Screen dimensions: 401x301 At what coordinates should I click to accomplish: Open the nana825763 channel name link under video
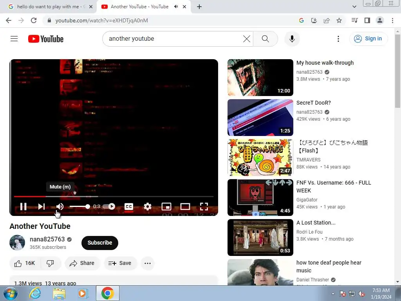pos(47,239)
